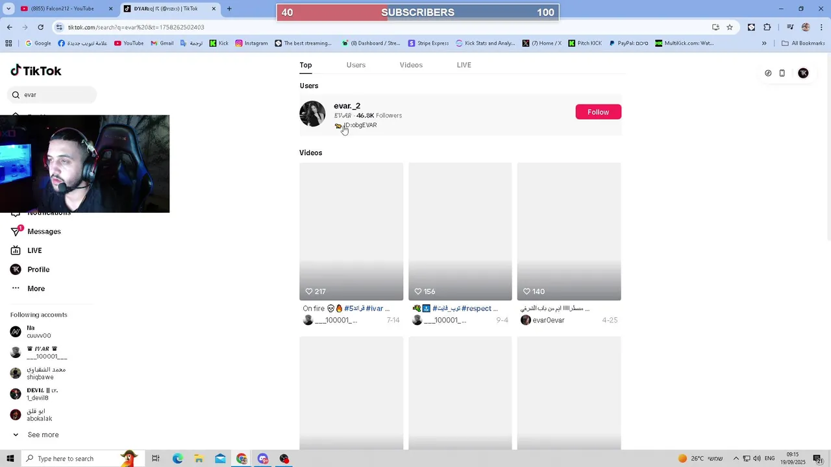Launch Microsoft Edge from the taskbar

(177, 459)
